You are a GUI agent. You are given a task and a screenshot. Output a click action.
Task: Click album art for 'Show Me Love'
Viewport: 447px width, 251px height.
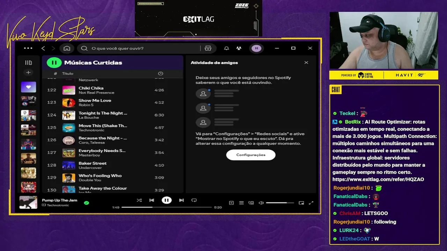point(69,102)
